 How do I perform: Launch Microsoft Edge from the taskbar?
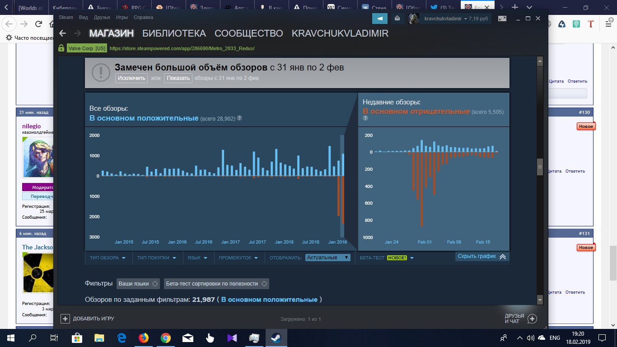121,338
